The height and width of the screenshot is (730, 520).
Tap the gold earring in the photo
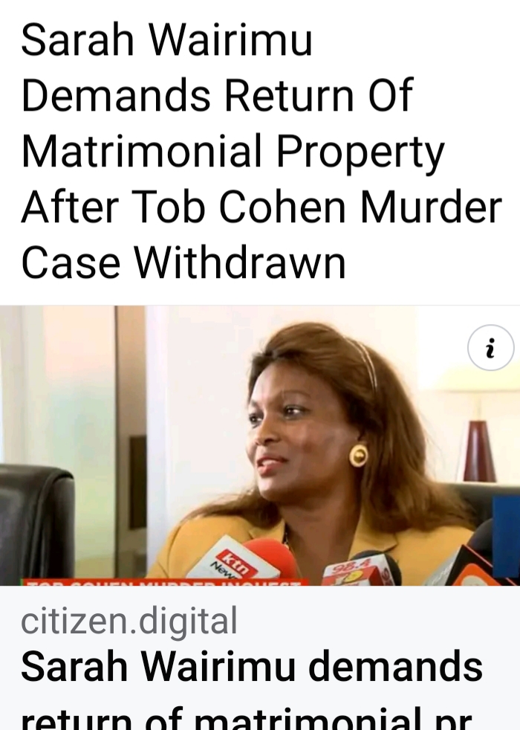(359, 455)
